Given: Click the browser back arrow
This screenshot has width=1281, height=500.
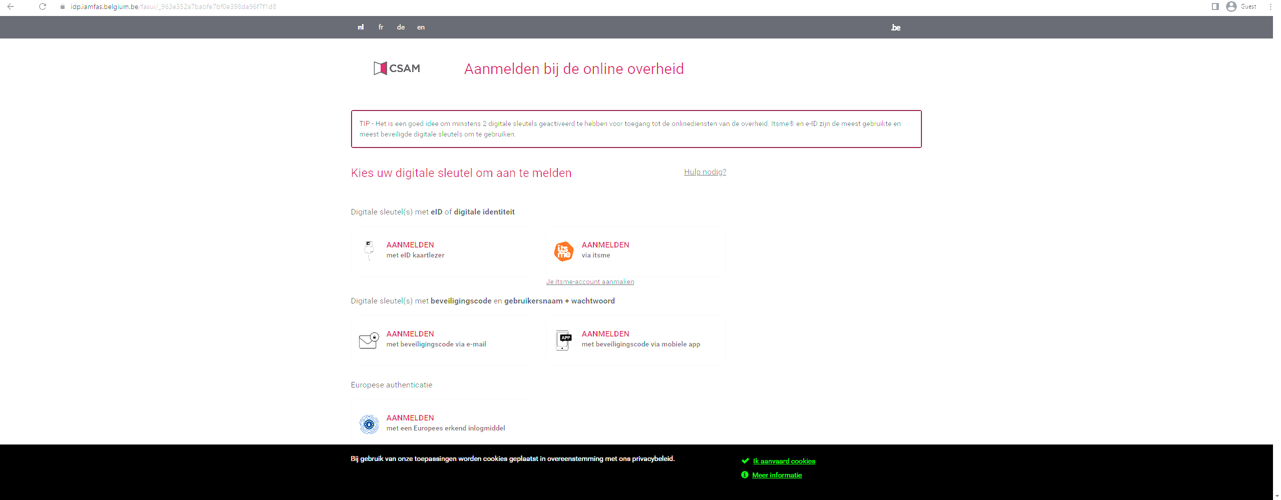Looking at the screenshot, I should pos(11,6).
